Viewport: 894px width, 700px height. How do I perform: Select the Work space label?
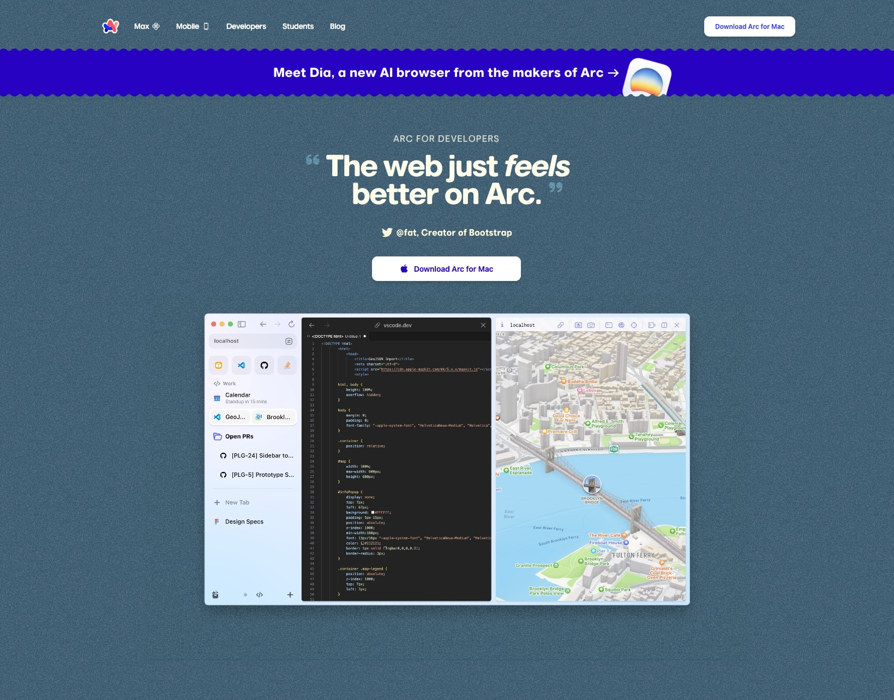pyautogui.click(x=225, y=384)
